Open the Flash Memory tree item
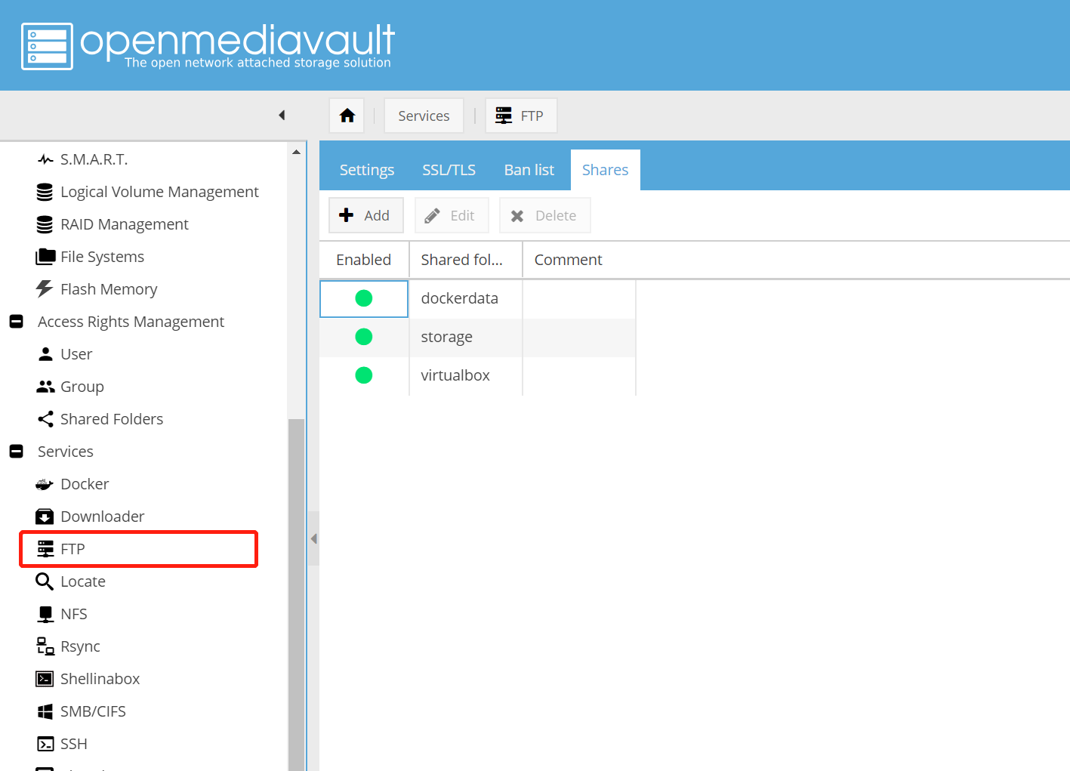 109,289
